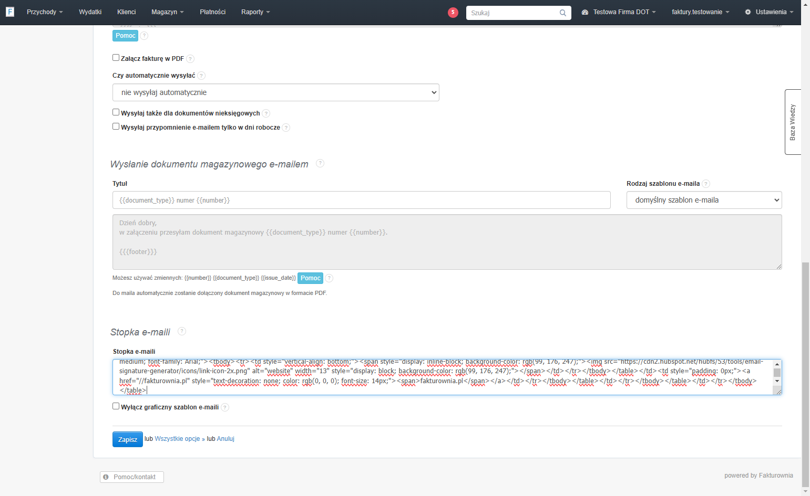Click the help icon next to lower Pomoc button
This screenshot has width=810, height=496.
(x=329, y=278)
